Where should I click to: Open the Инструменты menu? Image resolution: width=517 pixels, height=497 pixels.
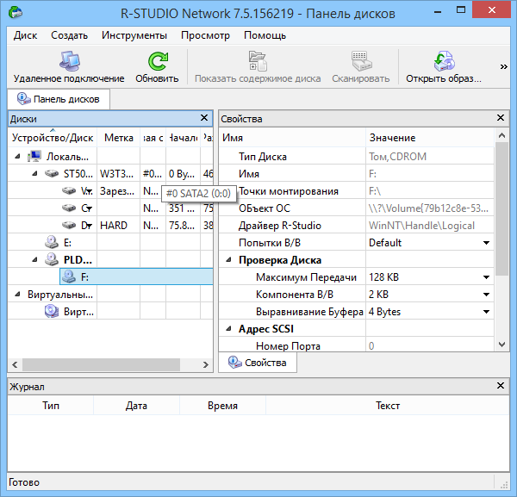point(134,35)
